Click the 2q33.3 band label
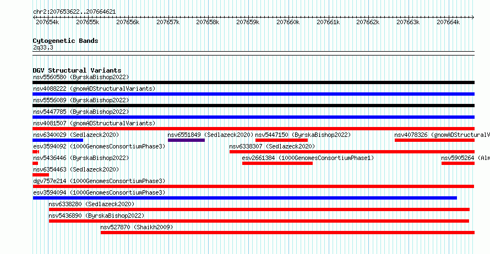Screen dimensions: 490x254 43,48
